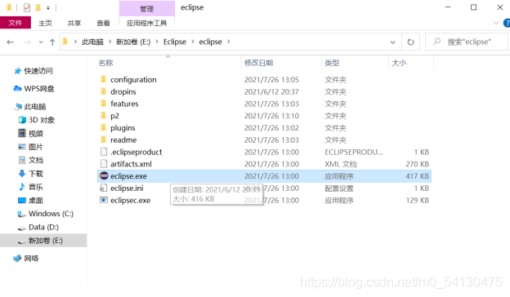Expand chevron after Eclipse in address bar
This screenshot has height=297, width=510.
(193, 42)
